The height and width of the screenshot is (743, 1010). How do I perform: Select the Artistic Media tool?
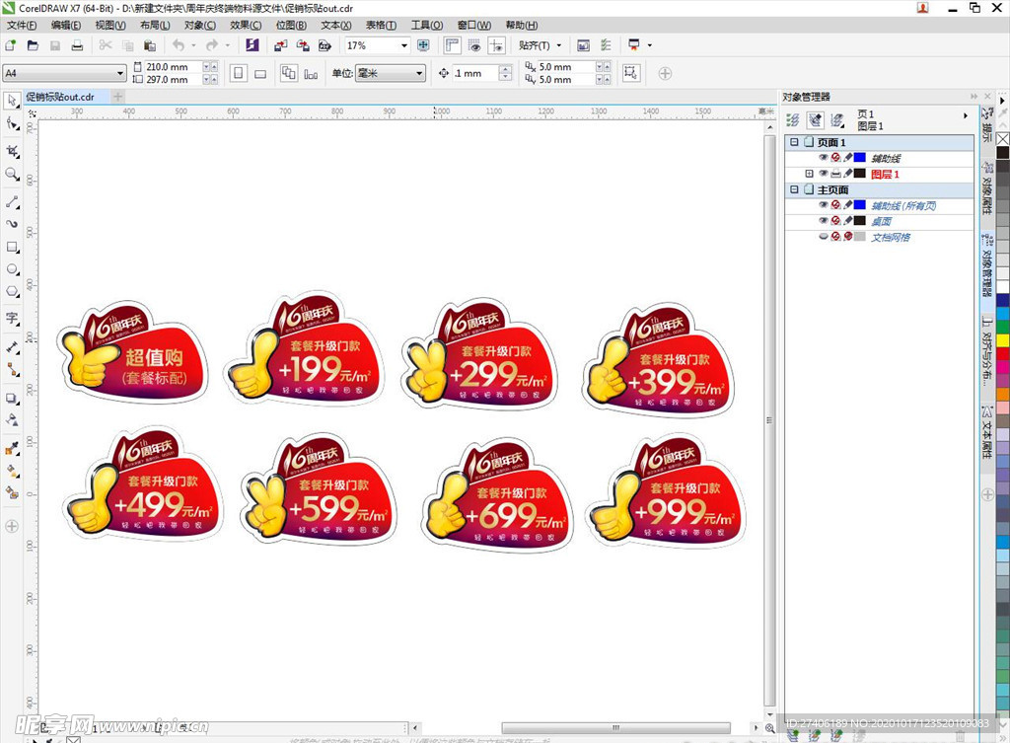(12, 224)
